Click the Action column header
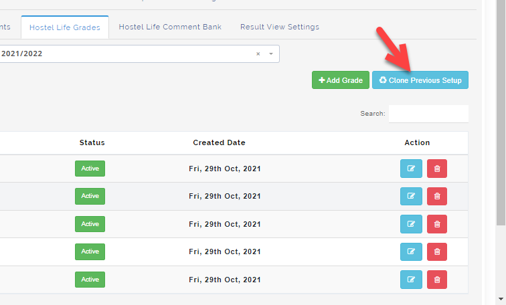This screenshot has height=305, width=506. pos(417,142)
